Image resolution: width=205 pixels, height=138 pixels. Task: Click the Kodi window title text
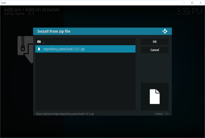[x=4, y=2]
